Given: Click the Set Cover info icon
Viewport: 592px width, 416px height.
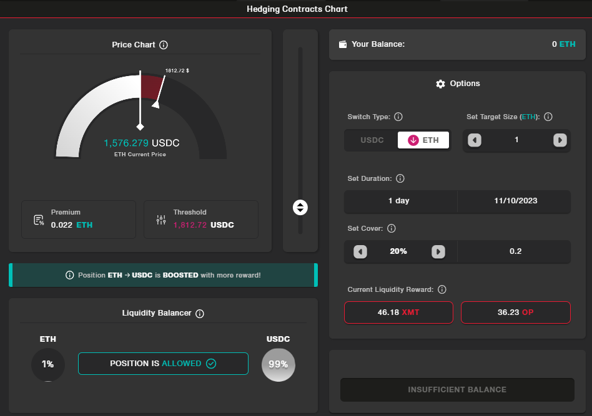Looking at the screenshot, I should click(392, 228).
